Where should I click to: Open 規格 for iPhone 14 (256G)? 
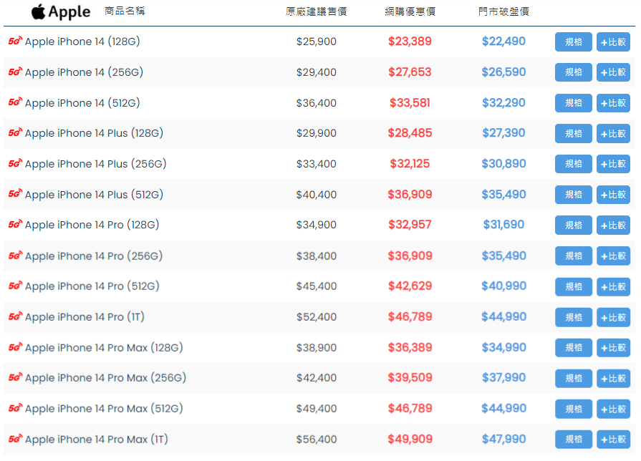coord(573,72)
